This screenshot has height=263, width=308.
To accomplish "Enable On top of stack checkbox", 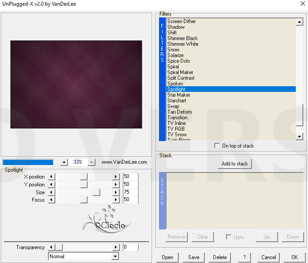I will (x=217, y=145).
